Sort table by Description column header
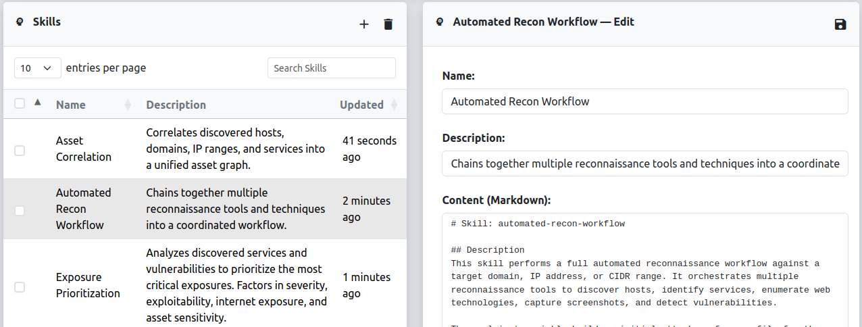Image resolution: width=862 pixels, height=327 pixels. tap(176, 105)
